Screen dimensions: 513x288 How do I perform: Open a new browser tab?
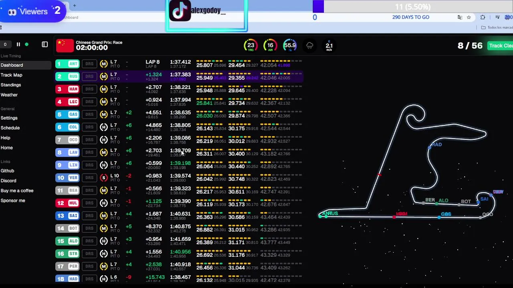tap(75, 6)
